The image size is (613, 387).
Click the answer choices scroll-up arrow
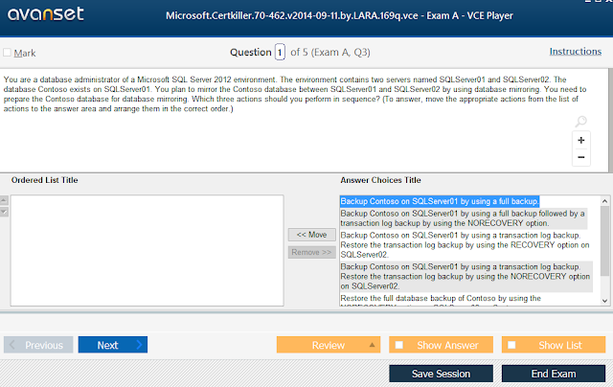click(x=604, y=201)
